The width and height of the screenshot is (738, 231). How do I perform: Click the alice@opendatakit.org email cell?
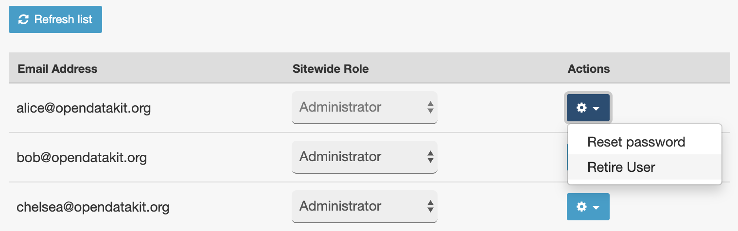pyautogui.click(x=84, y=108)
